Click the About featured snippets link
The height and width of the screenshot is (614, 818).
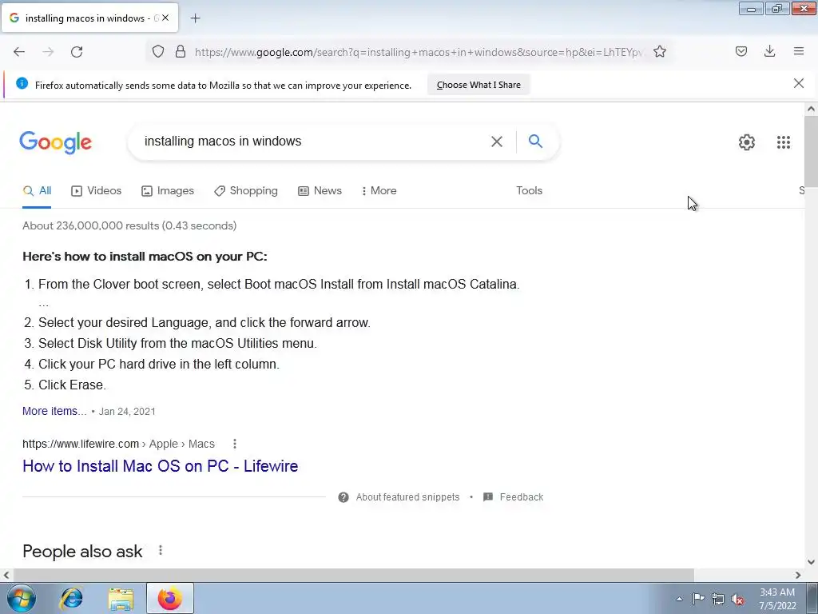click(407, 497)
